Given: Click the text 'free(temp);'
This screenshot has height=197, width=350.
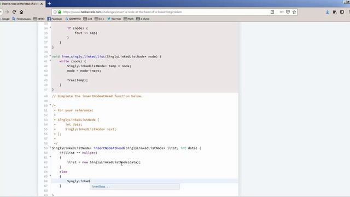Looking at the screenshot, I should click(x=78, y=80).
